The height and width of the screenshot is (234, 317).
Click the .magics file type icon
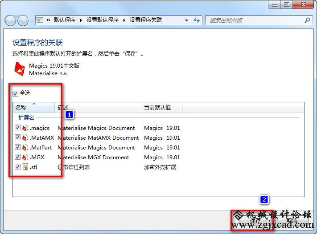point(25,128)
